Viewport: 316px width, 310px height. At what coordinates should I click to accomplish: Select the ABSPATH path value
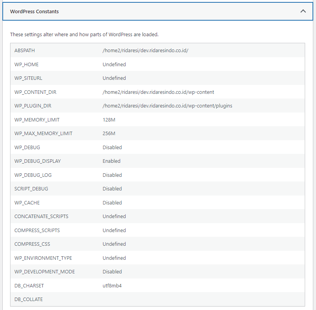pos(145,51)
